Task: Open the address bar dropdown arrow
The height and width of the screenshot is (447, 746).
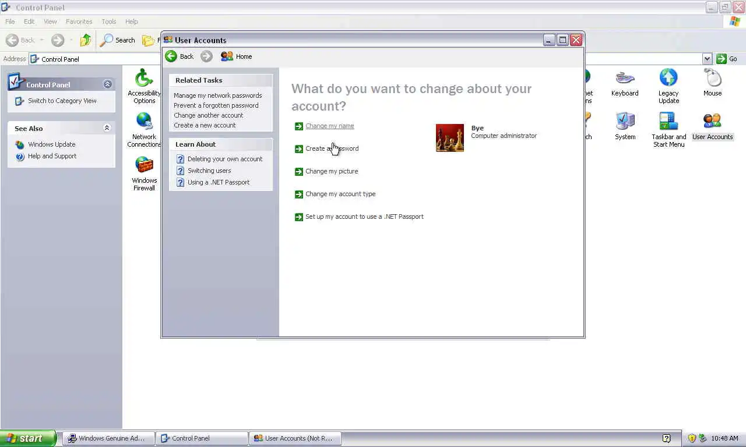Action: click(707, 59)
